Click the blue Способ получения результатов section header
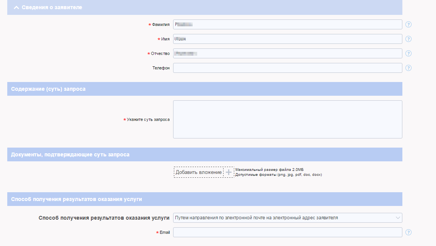This screenshot has height=246, width=436. click(77, 199)
